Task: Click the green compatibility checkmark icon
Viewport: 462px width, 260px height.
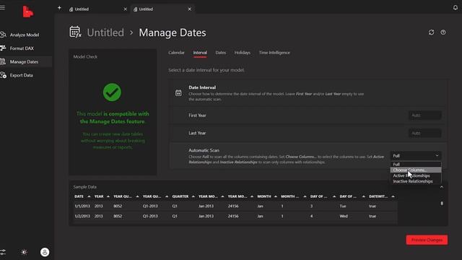Action: [x=112, y=92]
